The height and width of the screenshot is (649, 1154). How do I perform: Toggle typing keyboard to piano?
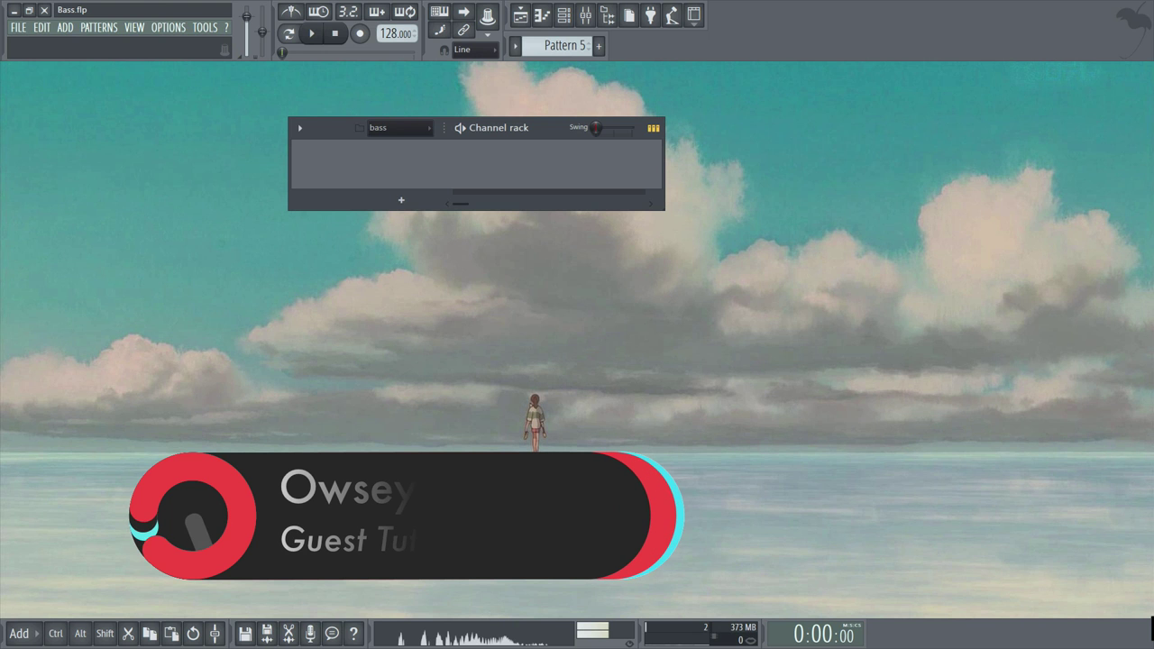439,12
